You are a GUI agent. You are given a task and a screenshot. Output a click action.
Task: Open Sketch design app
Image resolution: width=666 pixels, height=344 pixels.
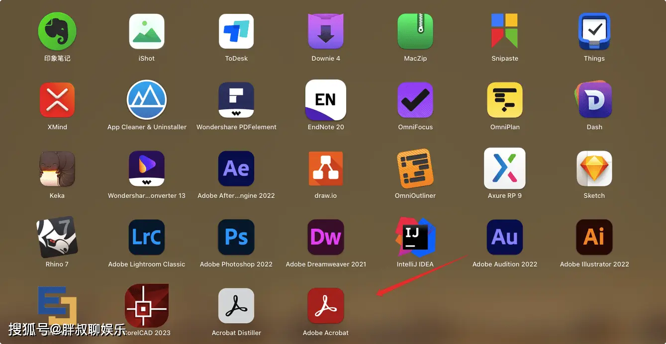pos(594,168)
